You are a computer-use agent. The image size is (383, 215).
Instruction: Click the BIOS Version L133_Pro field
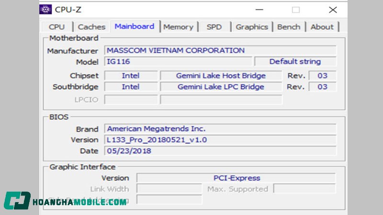(220, 140)
